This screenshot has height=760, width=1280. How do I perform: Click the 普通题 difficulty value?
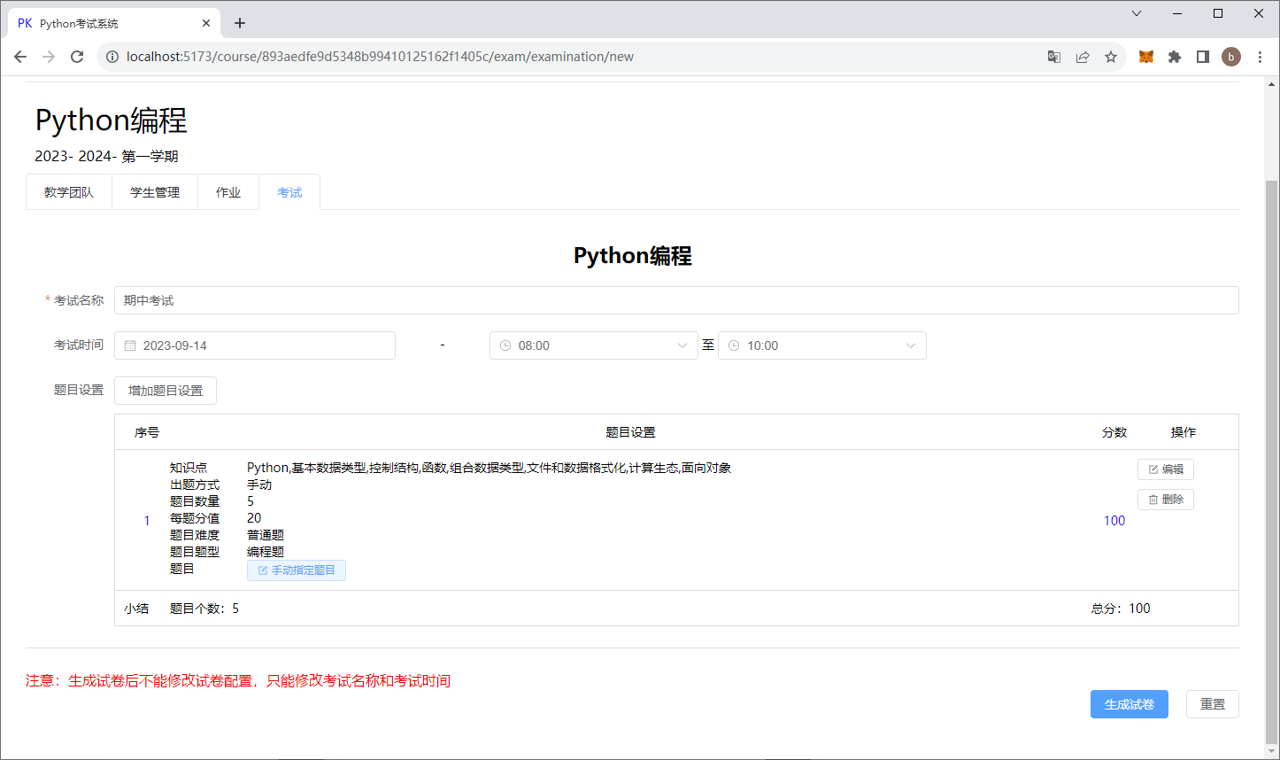tap(266, 535)
